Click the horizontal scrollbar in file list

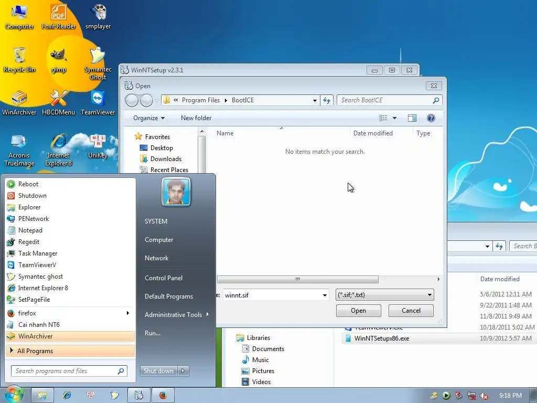click(x=298, y=279)
